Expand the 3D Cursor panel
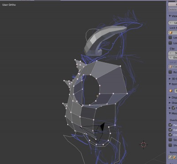Viewport: 177px width, 164px height. click(x=170, y=79)
